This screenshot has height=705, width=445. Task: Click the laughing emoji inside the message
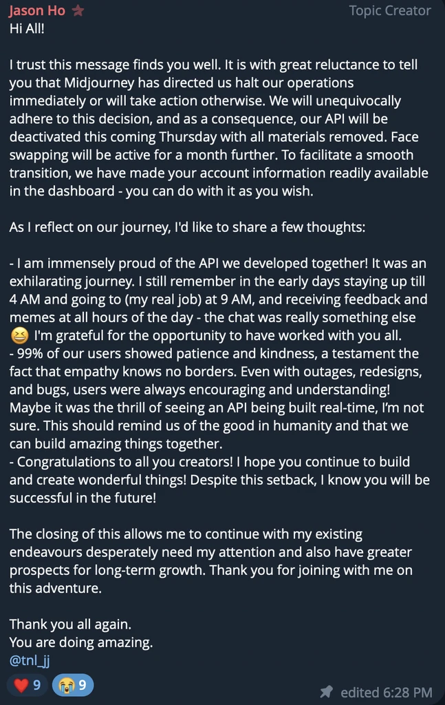click(x=19, y=336)
